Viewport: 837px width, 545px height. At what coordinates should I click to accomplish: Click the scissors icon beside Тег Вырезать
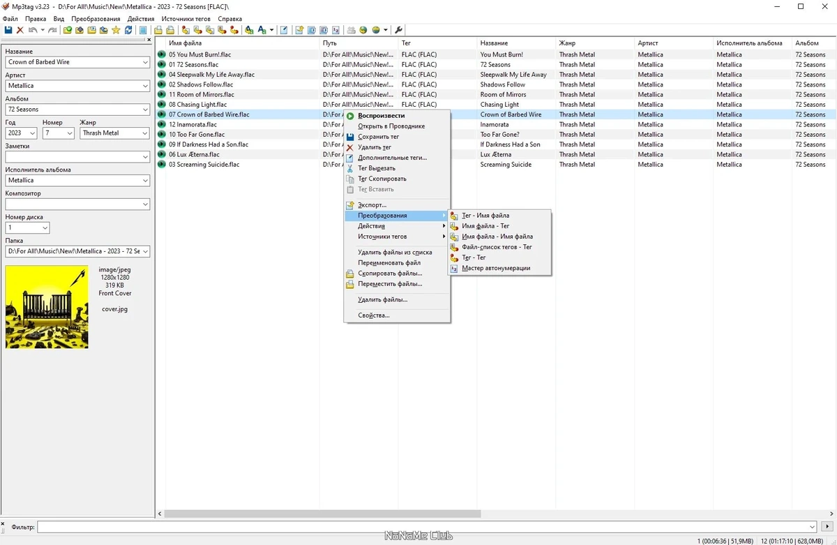coord(351,168)
